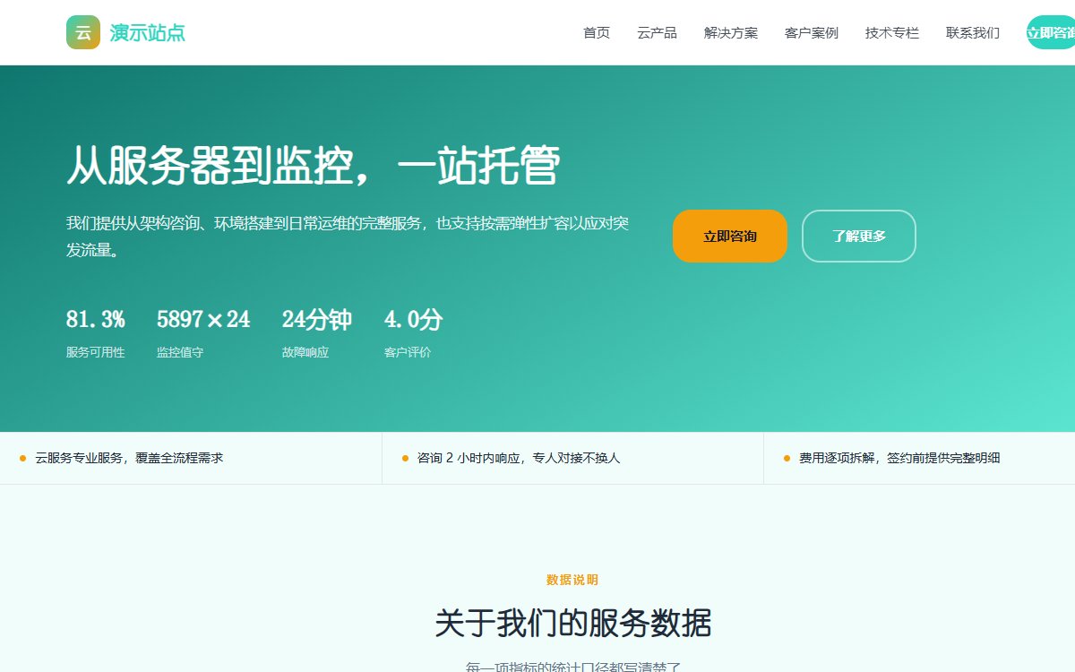Click the orange 数据说明 section tag
The height and width of the screenshot is (672, 1075).
[x=572, y=581]
